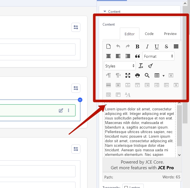Screen dimensions: 190x188
Task: Click the underline toolbar icon
Action: [x=157, y=47]
